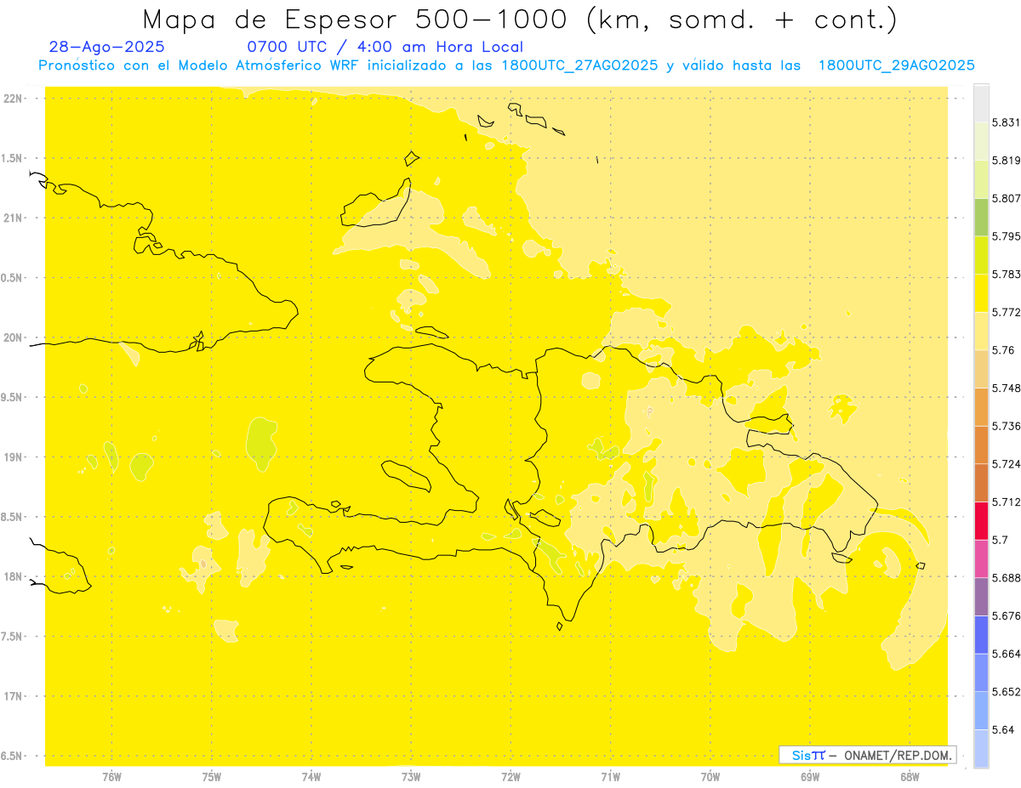Click the legend value 5.748
The image size is (1021, 788).
coord(1007,388)
